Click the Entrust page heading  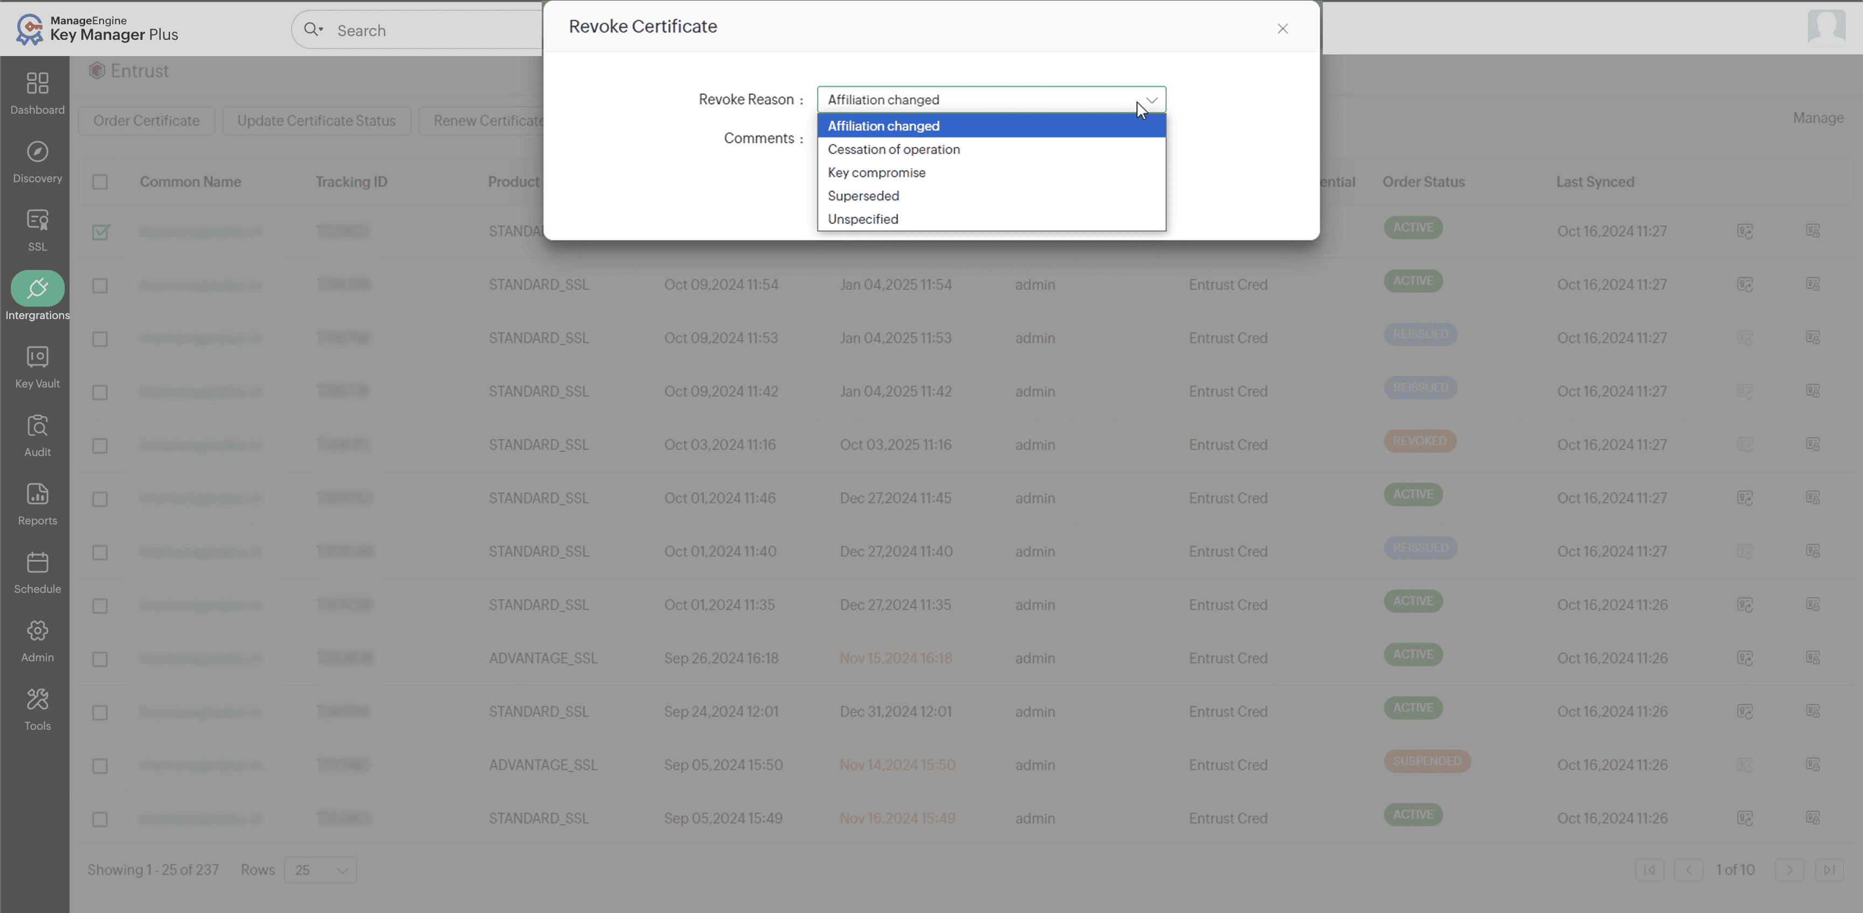point(139,71)
